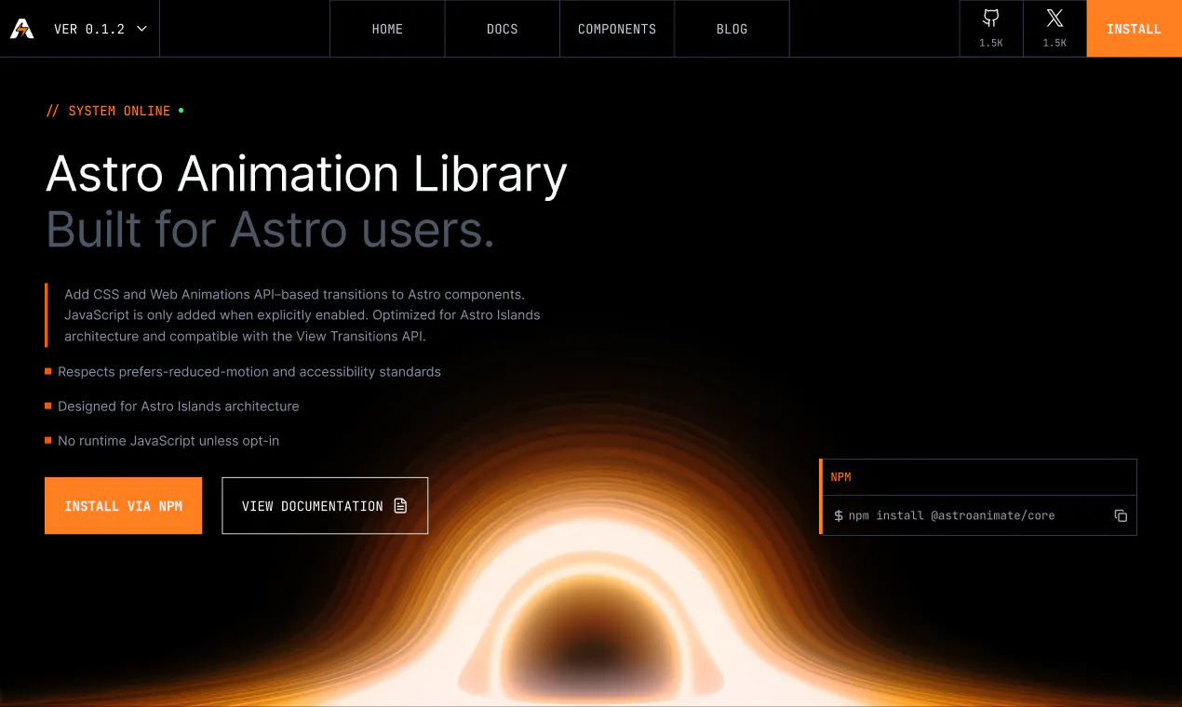
Task: Open the VER 0.1.2 version dropdown
Action: [101, 29]
